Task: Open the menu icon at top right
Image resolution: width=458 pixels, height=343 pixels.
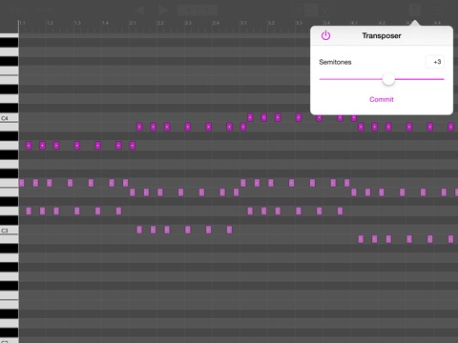Action: pyautogui.click(x=439, y=10)
